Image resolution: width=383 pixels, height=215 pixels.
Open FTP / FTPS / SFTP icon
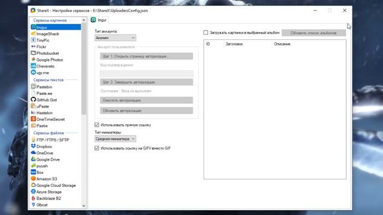[x=34, y=140]
